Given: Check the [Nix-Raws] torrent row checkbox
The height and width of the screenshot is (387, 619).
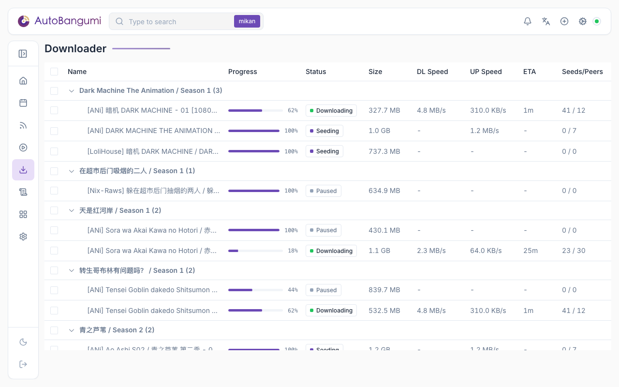Looking at the screenshot, I should (54, 191).
